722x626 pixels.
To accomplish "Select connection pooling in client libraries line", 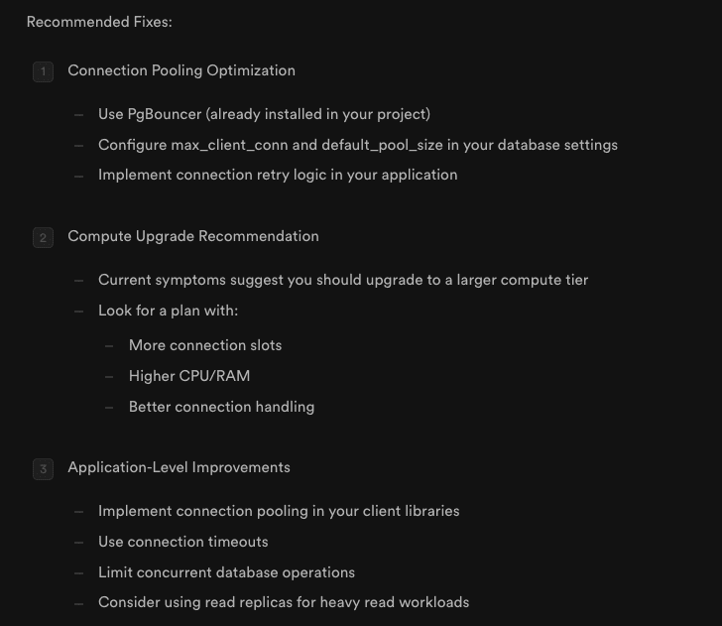I will pos(279,511).
